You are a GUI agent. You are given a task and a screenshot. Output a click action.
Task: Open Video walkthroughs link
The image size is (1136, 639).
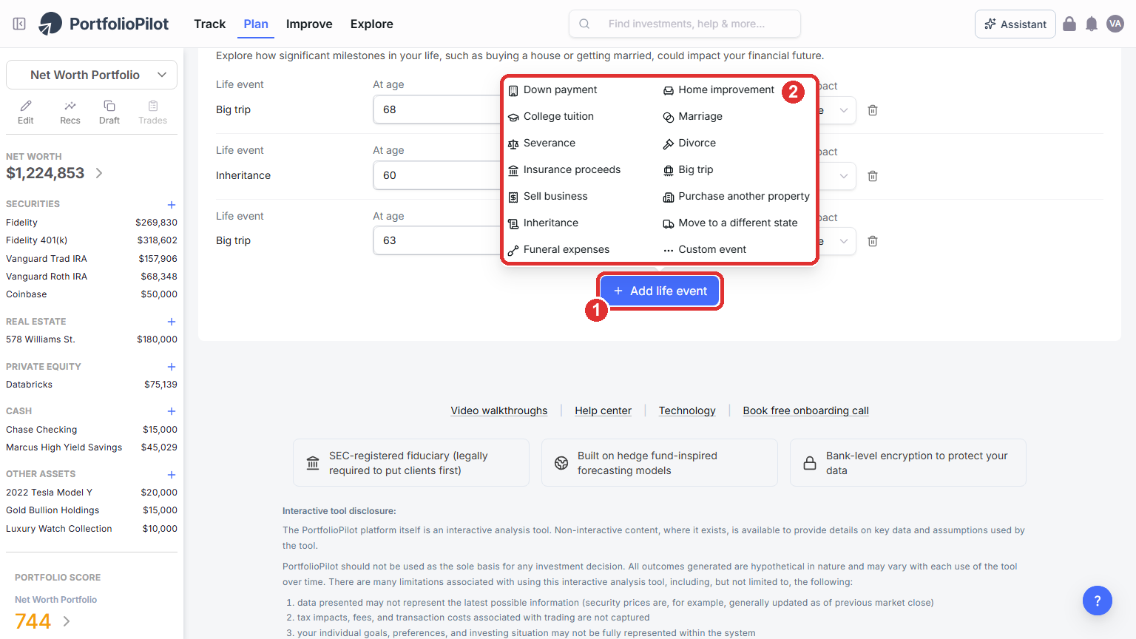pos(499,410)
